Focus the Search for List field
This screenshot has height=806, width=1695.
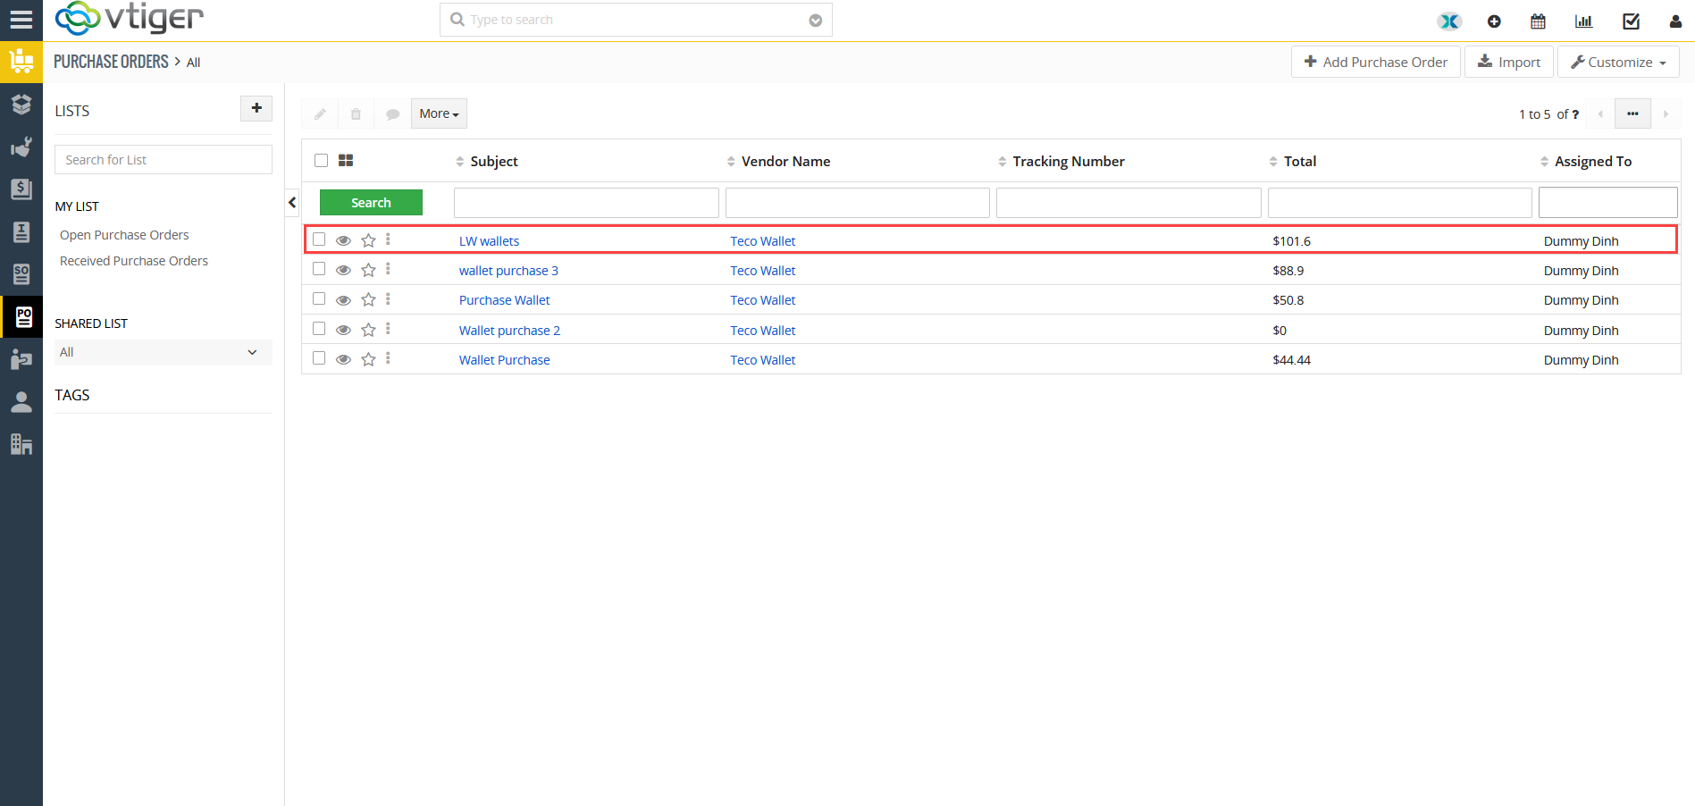164,160
